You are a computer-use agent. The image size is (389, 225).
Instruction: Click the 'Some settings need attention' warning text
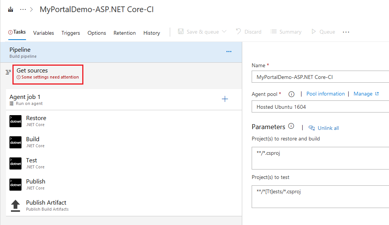[50, 77]
